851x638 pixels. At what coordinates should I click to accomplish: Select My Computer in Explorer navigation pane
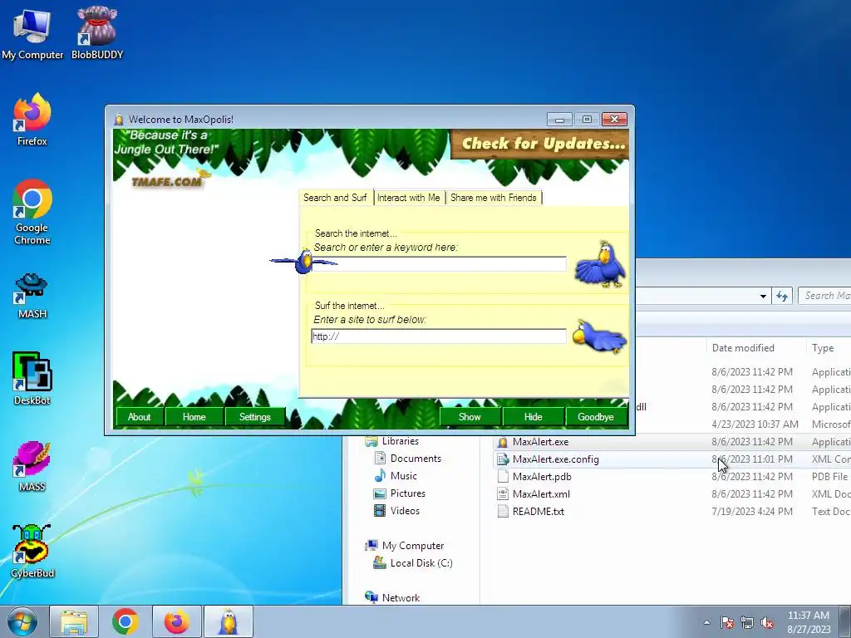[412, 546]
